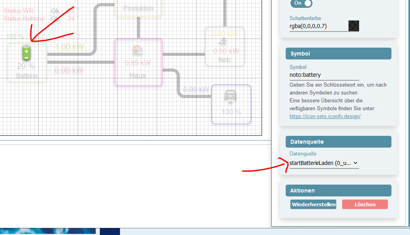Screen dimensions: 410x235
Task: Toggle the On switch off
Action: 301,3
